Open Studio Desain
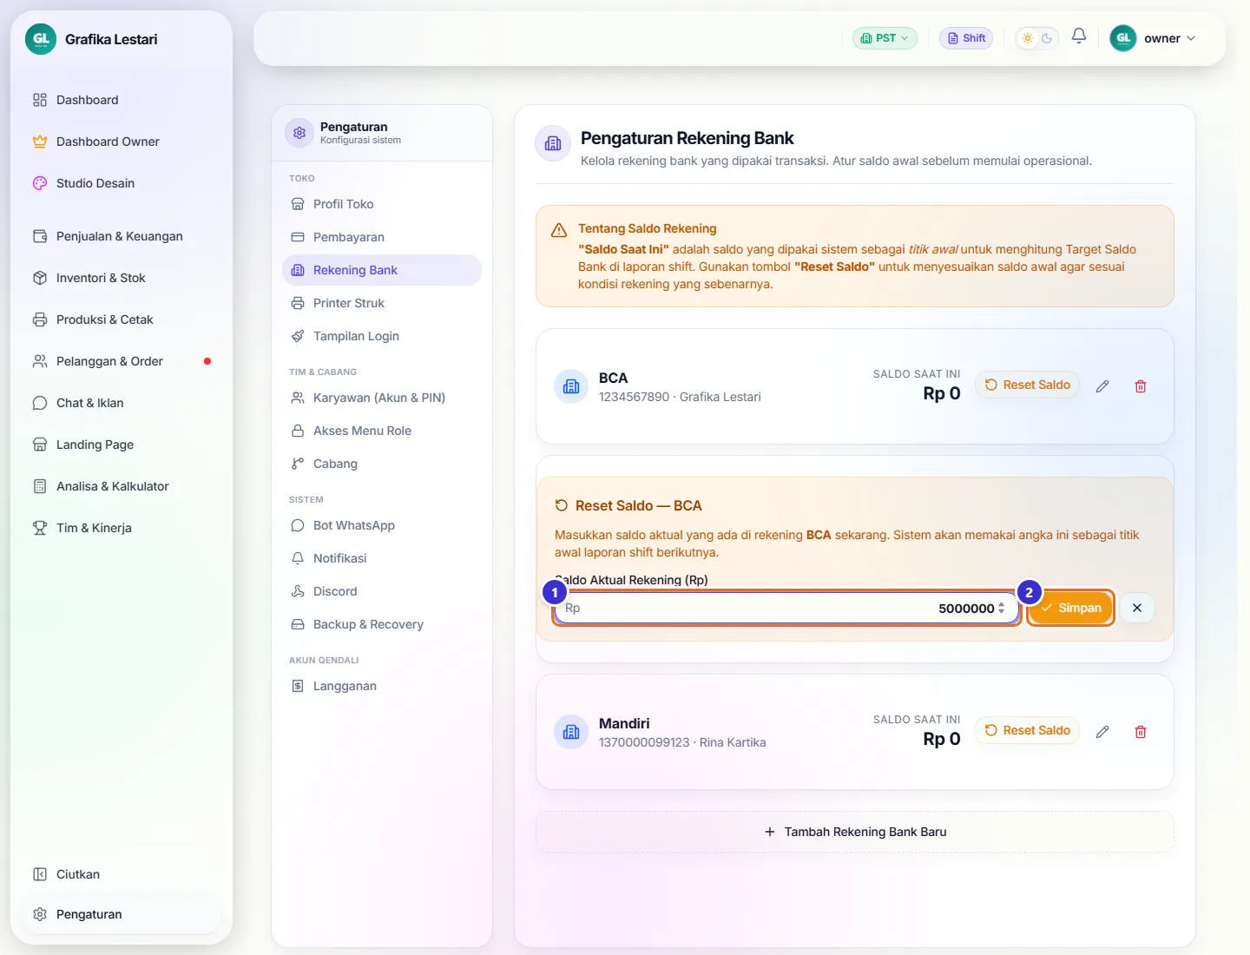The image size is (1250, 955). [x=122, y=183]
